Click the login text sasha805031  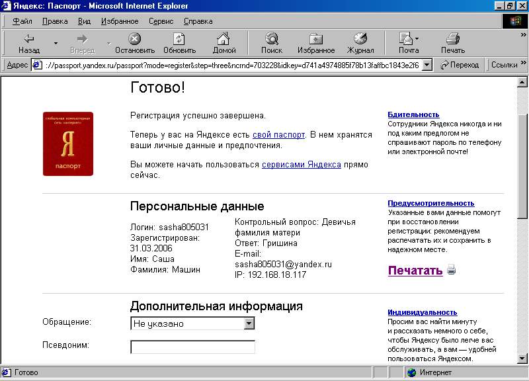(184, 227)
